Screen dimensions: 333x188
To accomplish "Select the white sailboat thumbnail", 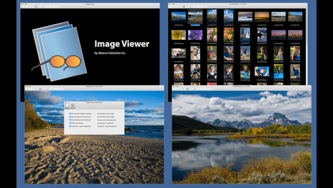I will (245, 35).
